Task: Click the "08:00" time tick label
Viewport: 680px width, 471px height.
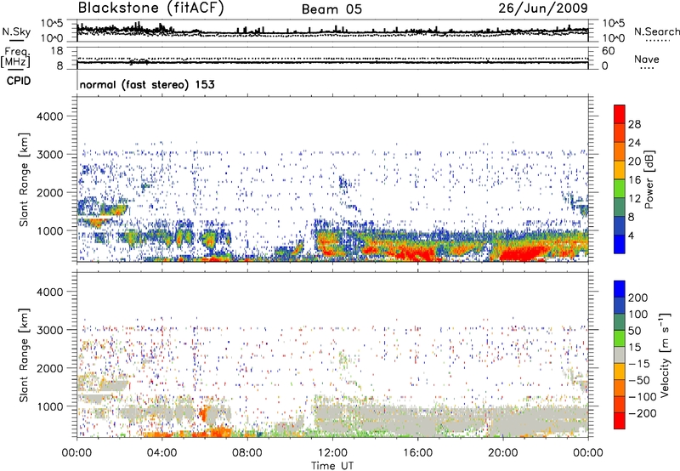Action: 246,453
